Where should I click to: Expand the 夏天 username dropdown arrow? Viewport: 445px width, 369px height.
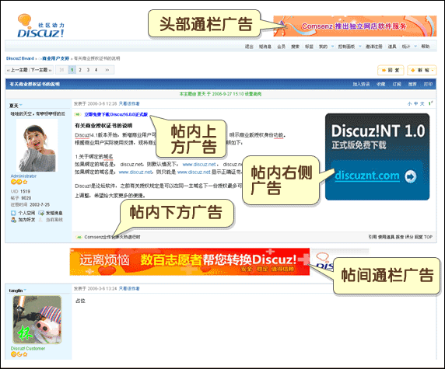tap(21, 105)
